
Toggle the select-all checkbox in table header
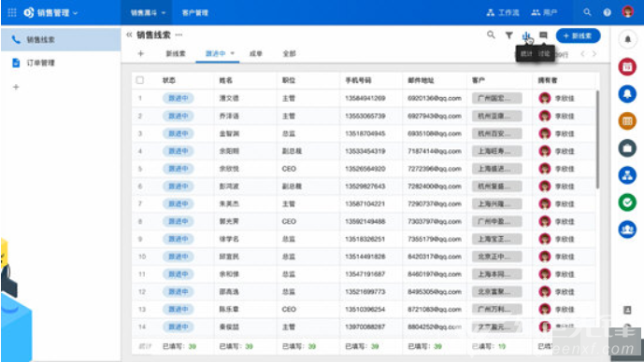click(140, 80)
